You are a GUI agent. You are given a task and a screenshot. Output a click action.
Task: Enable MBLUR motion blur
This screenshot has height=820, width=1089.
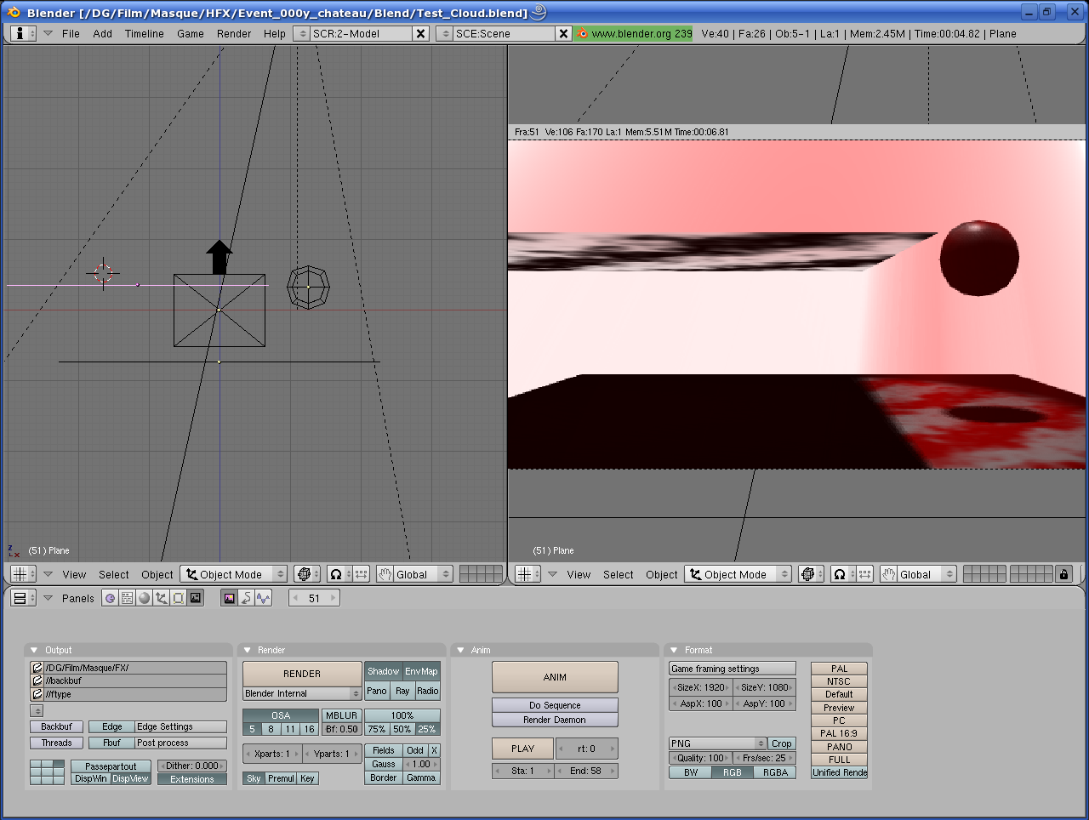(341, 715)
